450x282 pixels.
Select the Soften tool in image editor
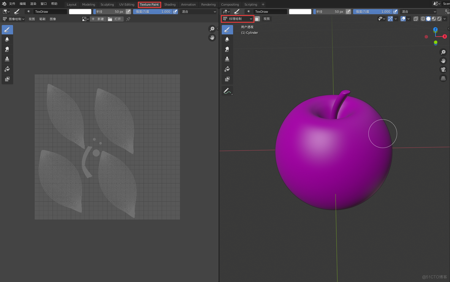coord(7,39)
